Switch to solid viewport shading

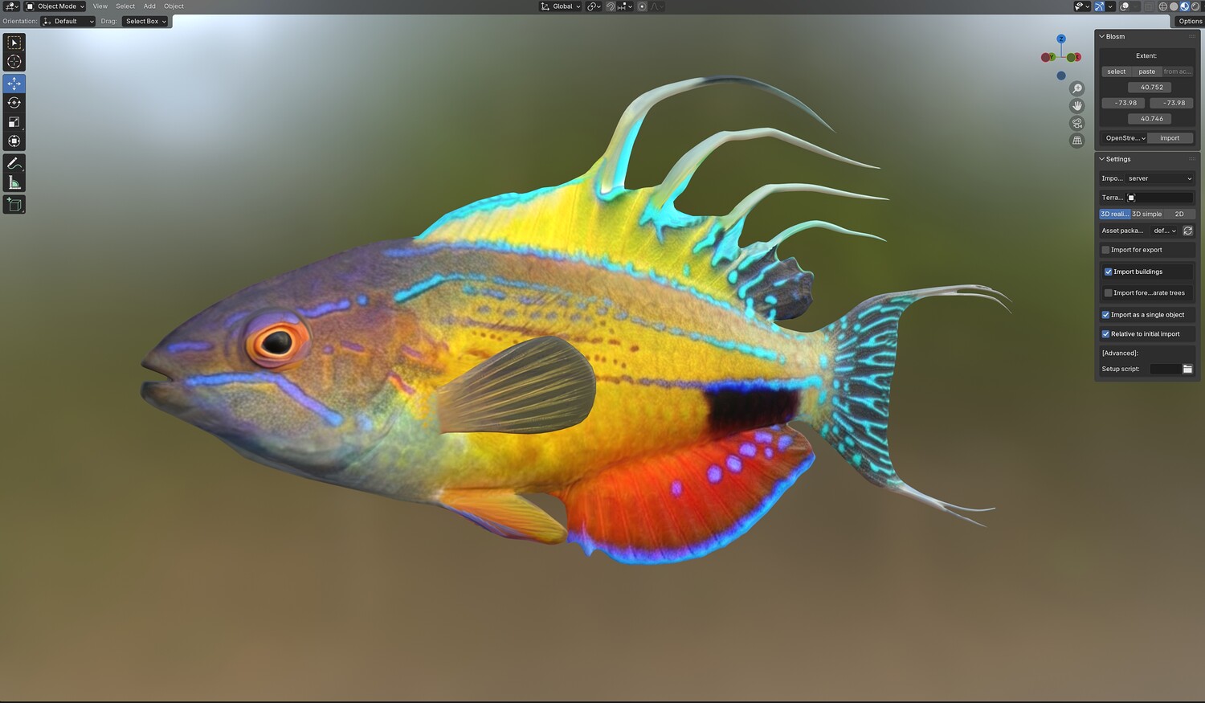click(1174, 6)
